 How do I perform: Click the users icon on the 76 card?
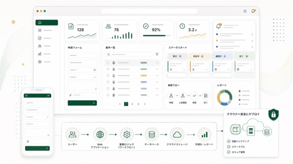[109, 26]
